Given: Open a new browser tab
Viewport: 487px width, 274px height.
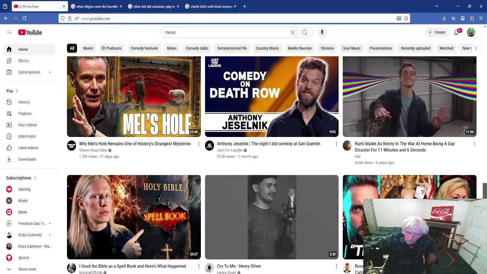Looking at the screenshot, I should (x=245, y=6).
